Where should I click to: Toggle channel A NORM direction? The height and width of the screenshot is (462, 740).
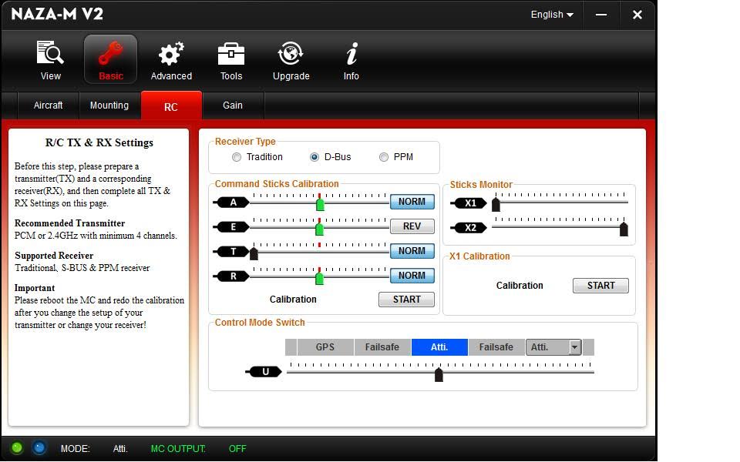point(412,202)
